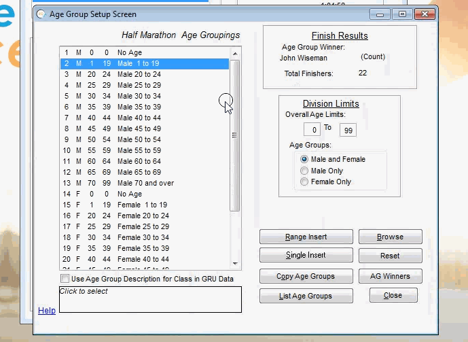
Task: Select row 1 Male No Age
Action: 145,52
